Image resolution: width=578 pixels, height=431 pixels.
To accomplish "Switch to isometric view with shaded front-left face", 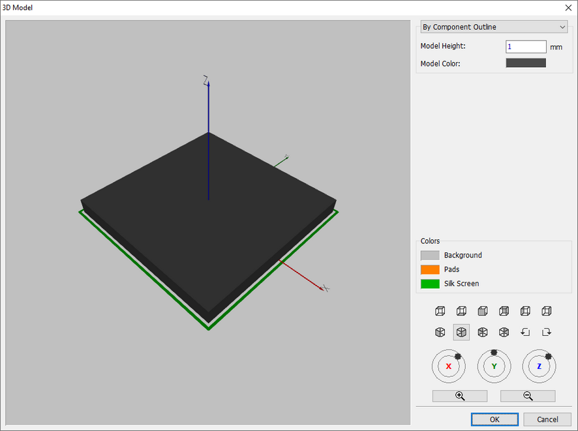I will click(440, 333).
